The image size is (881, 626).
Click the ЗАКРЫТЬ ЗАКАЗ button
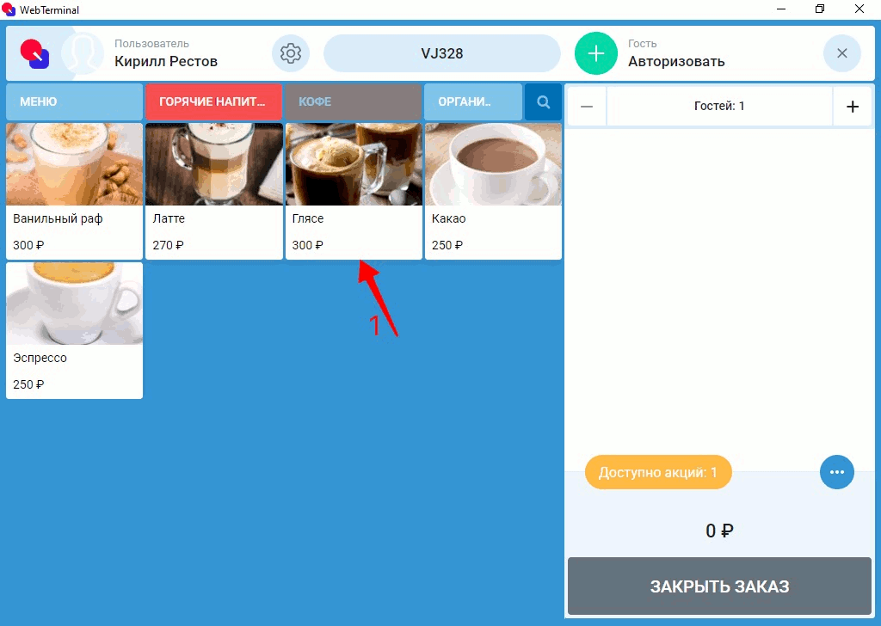pos(719,586)
